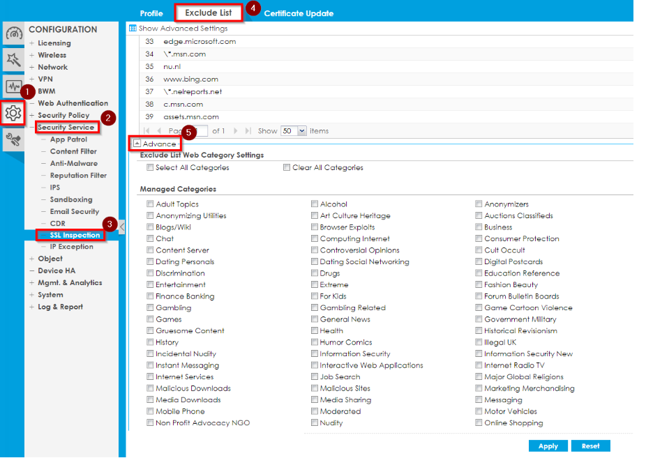
Task: Select the Configuration gear icon
Action: coord(13,113)
